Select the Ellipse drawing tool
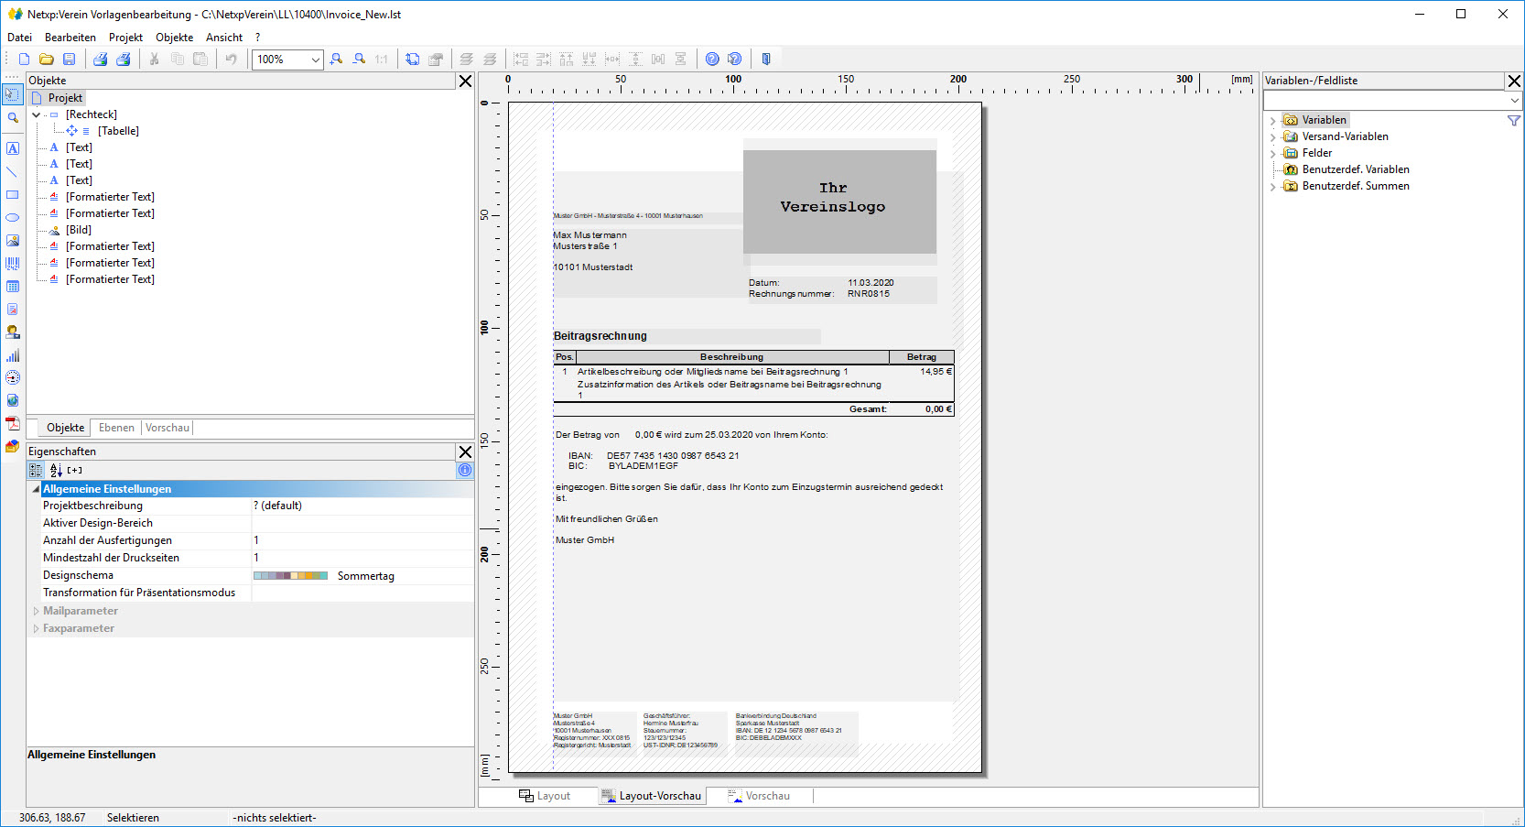 pos(13,218)
